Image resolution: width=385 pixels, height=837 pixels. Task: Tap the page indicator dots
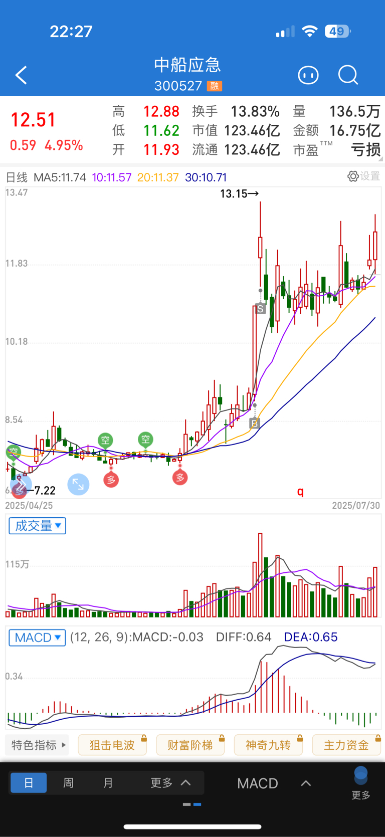click(192, 804)
